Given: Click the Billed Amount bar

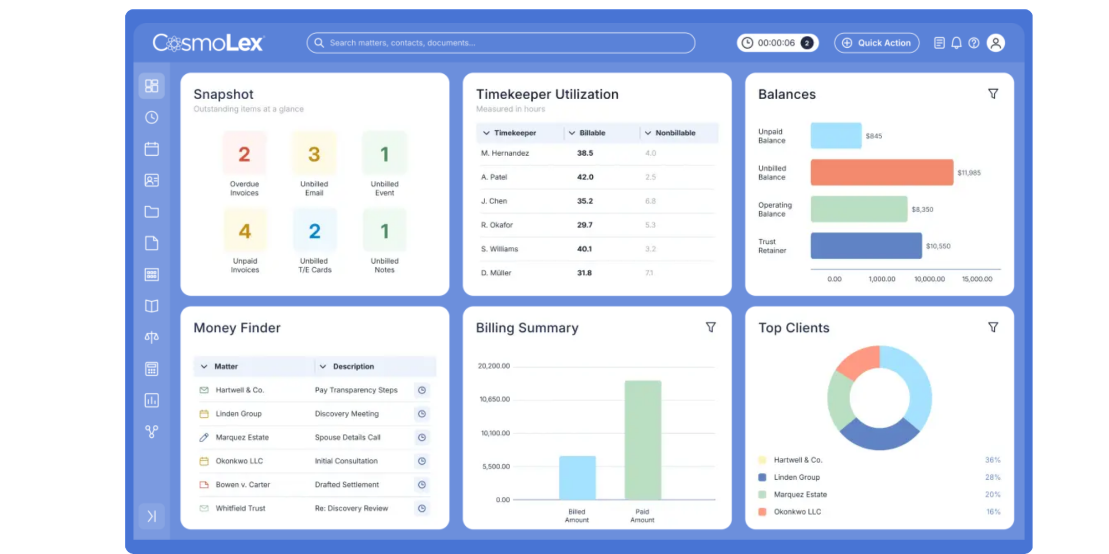Looking at the screenshot, I should click(577, 478).
